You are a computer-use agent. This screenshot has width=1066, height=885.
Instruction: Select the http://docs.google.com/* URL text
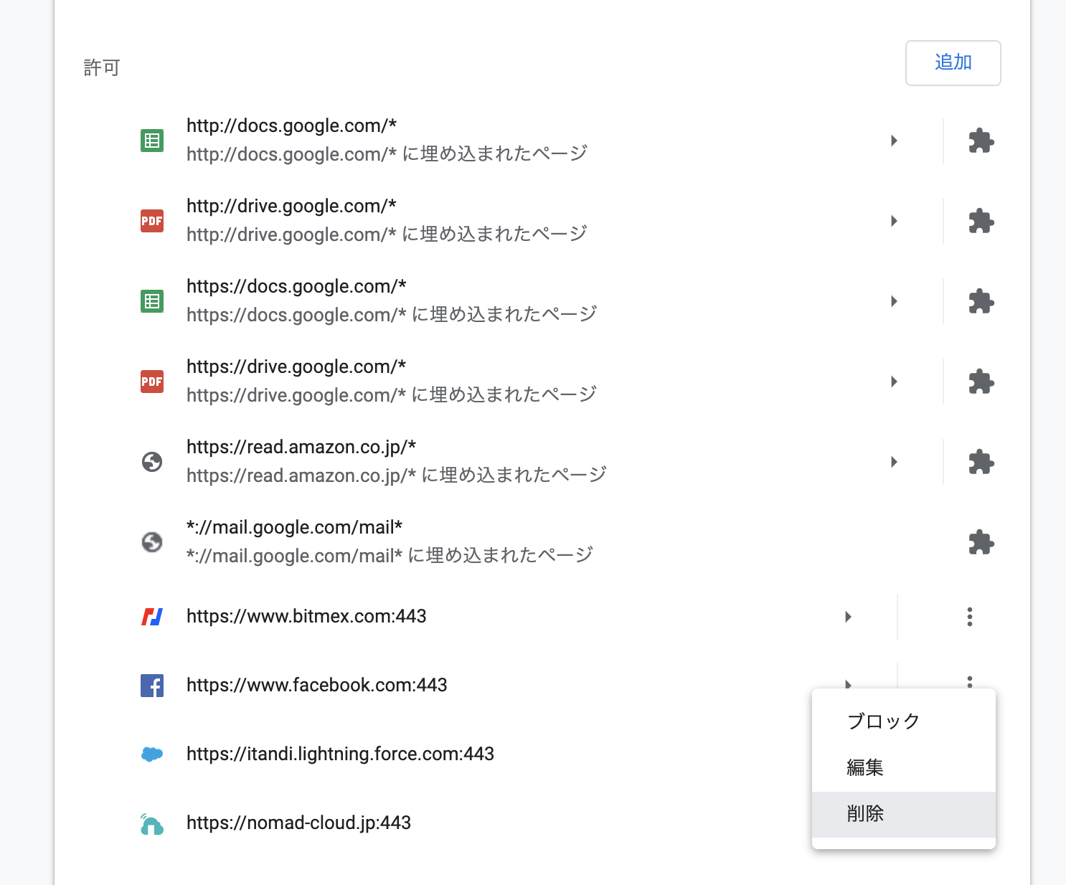(x=292, y=126)
